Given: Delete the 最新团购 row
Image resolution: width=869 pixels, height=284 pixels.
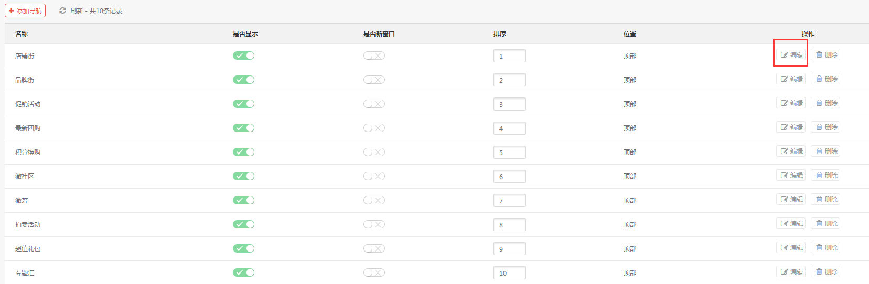Looking at the screenshot, I should coord(825,127).
